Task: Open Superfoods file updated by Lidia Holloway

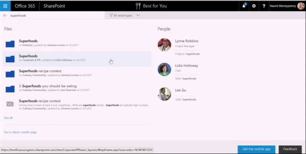Action: (28, 56)
